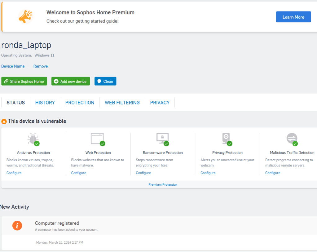Viewport: 317px width, 252px height.
Task: Click the Privacy Protection webcam icon
Action: pyautogui.click(x=227, y=139)
